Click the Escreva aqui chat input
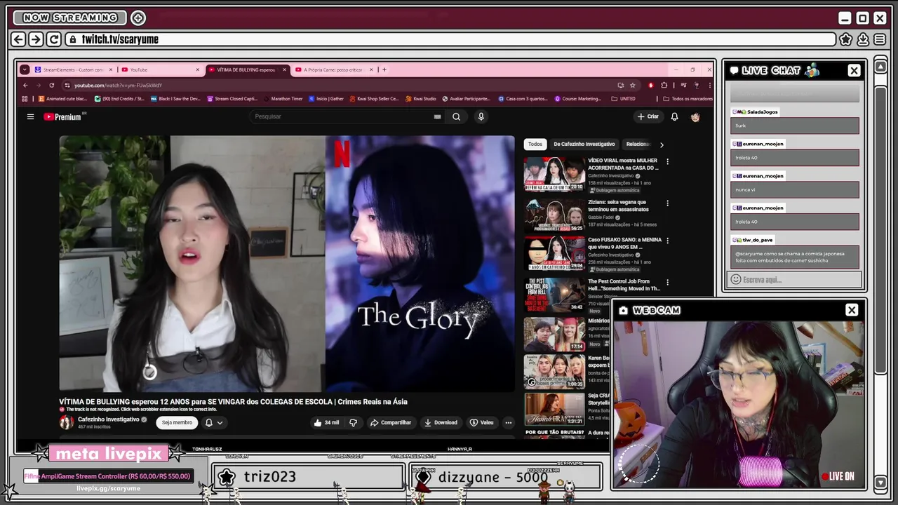Image resolution: width=898 pixels, height=505 pixels. tap(795, 279)
